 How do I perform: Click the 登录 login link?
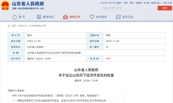click(x=165, y=3)
